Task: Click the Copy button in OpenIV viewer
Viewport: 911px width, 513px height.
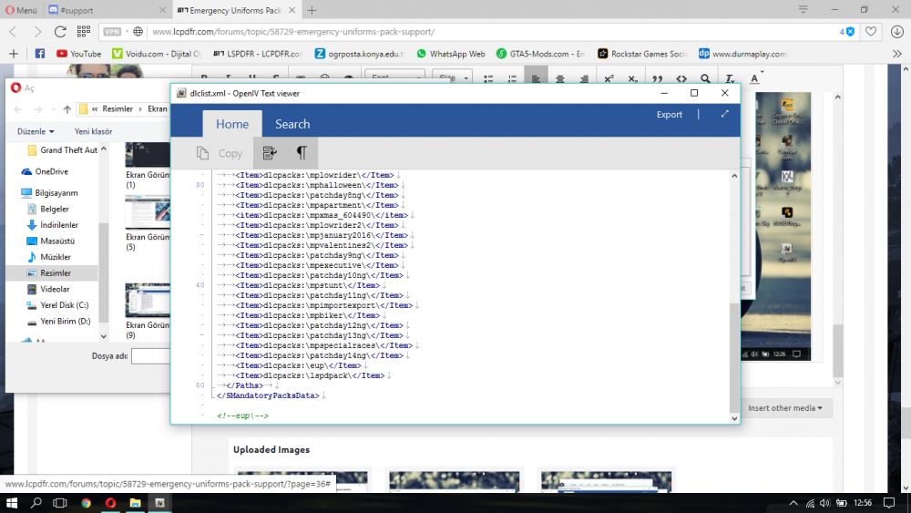Action: tap(220, 153)
